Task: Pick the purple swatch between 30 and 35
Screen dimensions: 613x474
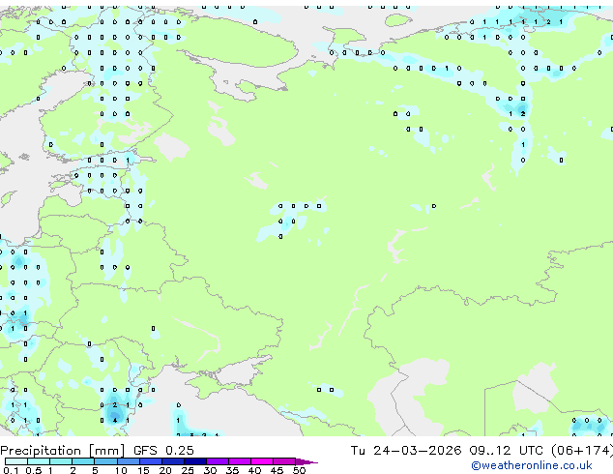Action: click(217, 461)
